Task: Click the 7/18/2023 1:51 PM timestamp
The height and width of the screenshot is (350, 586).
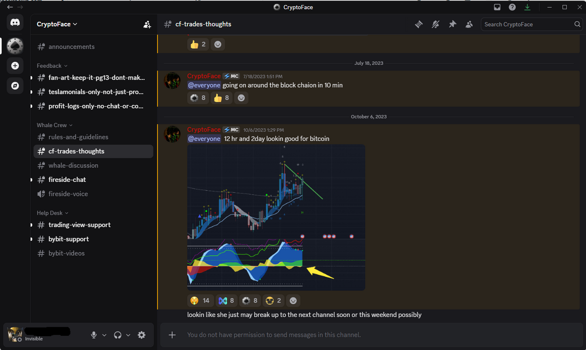Action: click(263, 77)
